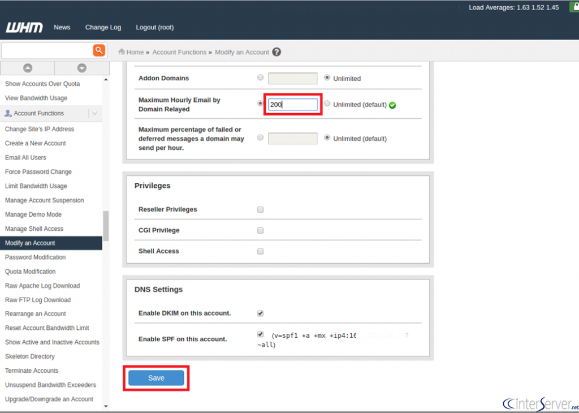The width and height of the screenshot is (579, 413).
Task: Open Terminate Accounts in the sidebar
Action: 32,371
